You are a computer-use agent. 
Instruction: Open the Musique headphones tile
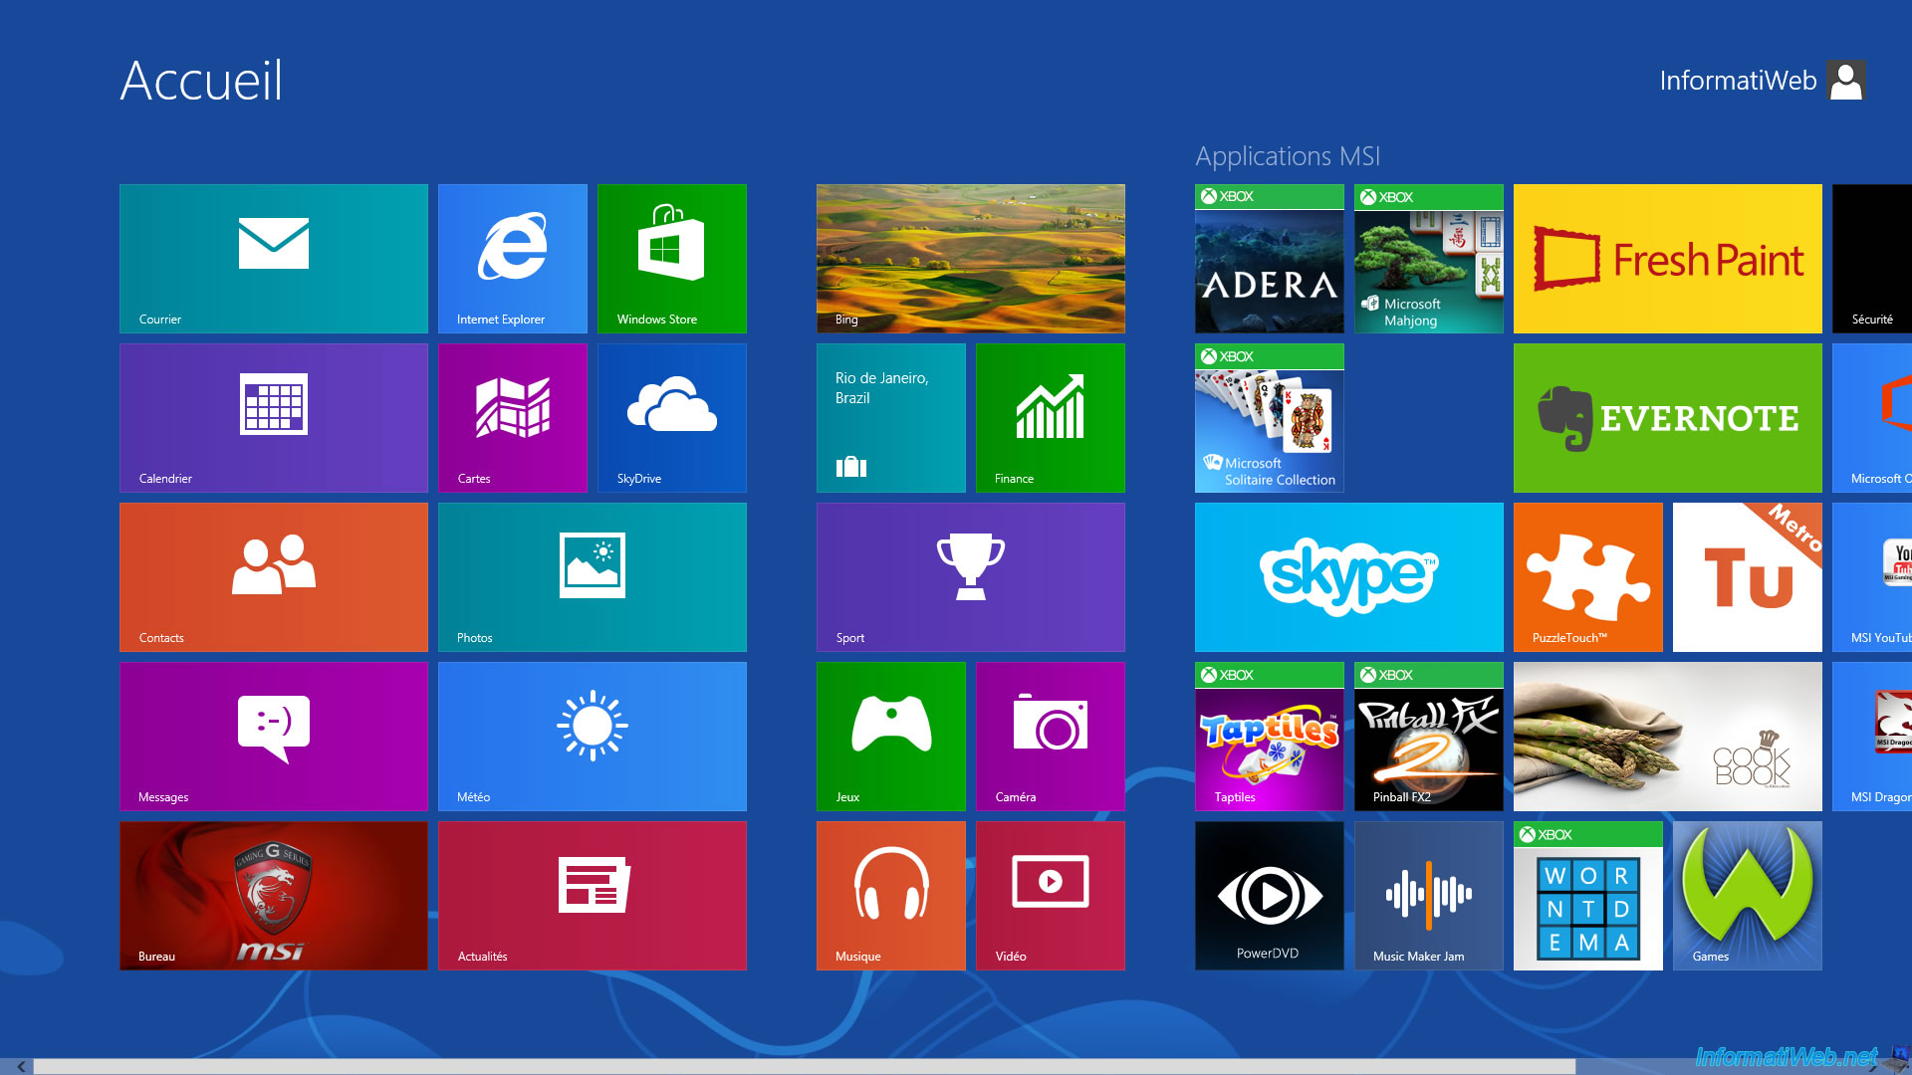pyautogui.click(x=891, y=896)
